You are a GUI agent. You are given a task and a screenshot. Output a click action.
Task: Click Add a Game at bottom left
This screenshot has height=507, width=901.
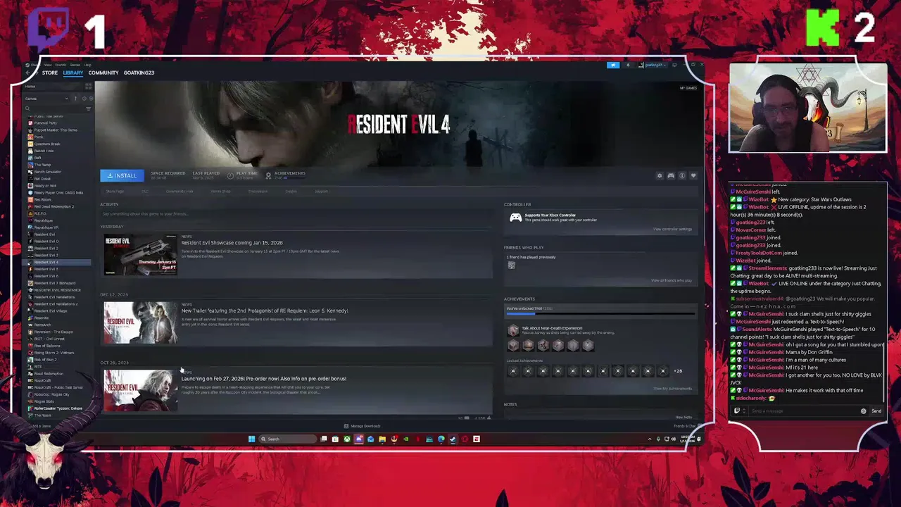coord(40,426)
